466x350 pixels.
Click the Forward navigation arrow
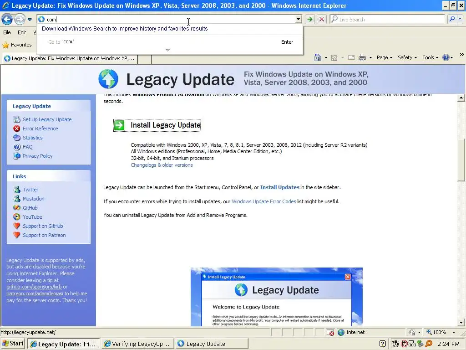tap(20, 20)
